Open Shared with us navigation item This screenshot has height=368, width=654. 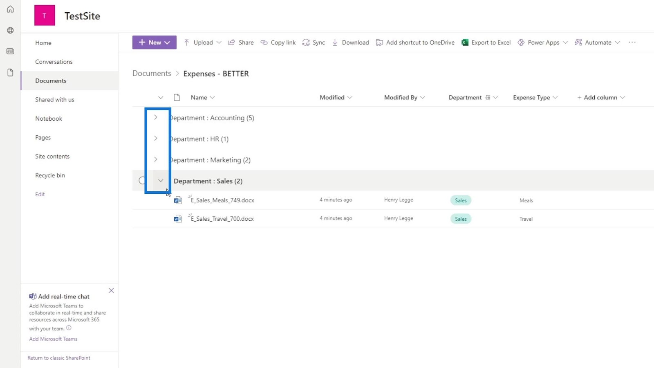click(x=55, y=99)
